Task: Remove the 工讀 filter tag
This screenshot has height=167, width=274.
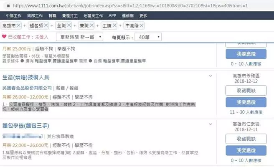Action: pos(114,25)
